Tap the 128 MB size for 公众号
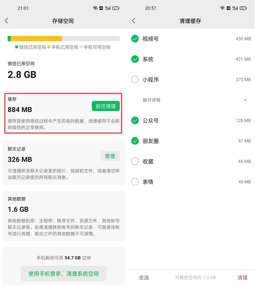 [x=243, y=120]
